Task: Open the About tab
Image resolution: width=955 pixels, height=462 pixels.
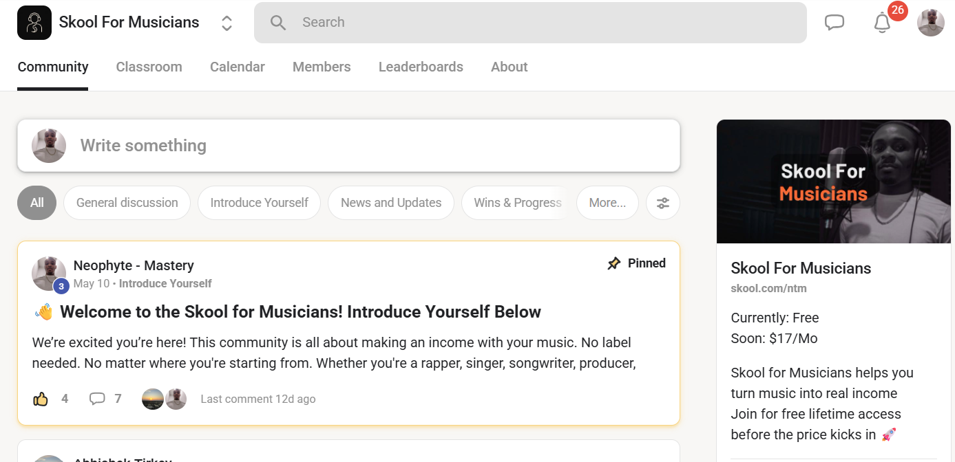Action: pos(510,67)
